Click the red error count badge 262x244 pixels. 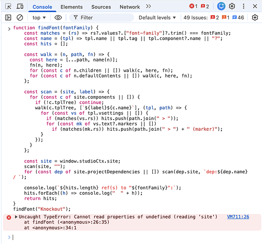tap(193, 6)
